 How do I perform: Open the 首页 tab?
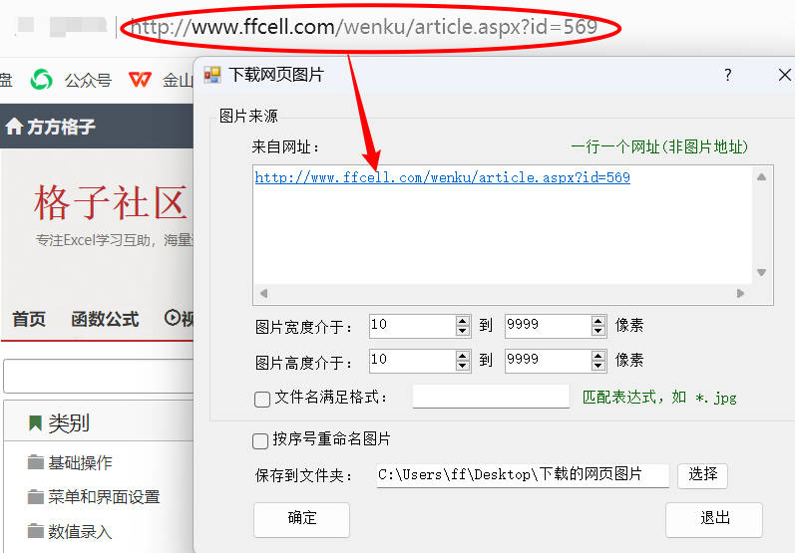[x=29, y=319]
